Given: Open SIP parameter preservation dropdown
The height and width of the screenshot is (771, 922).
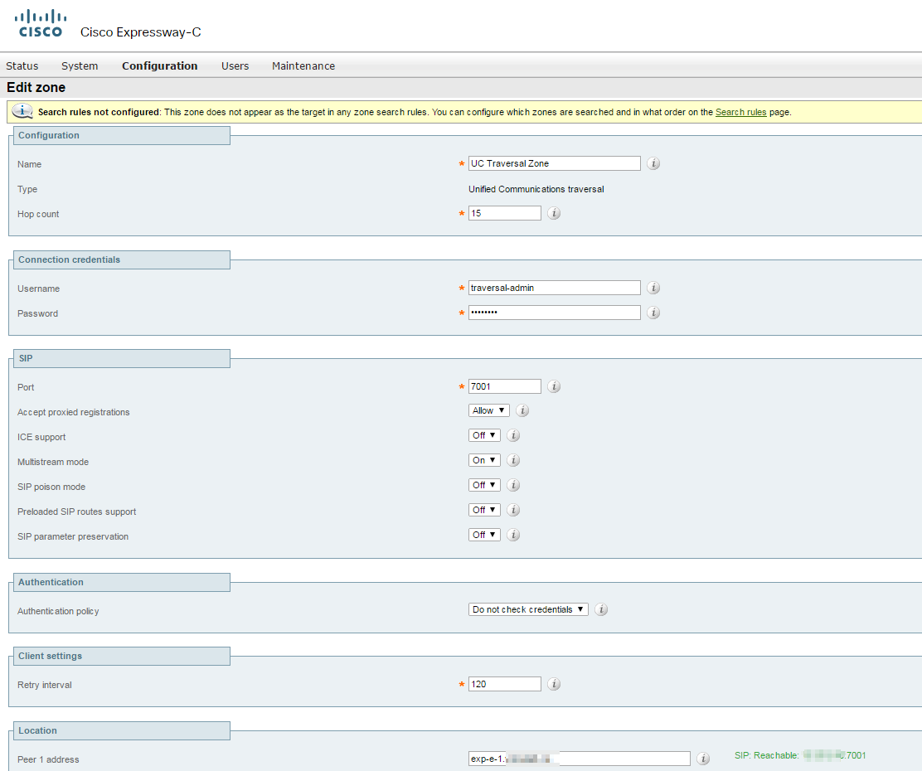Looking at the screenshot, I should [484, 535].
